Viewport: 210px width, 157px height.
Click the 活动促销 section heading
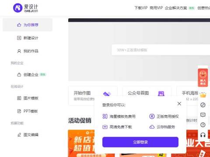tap(80, 120)
